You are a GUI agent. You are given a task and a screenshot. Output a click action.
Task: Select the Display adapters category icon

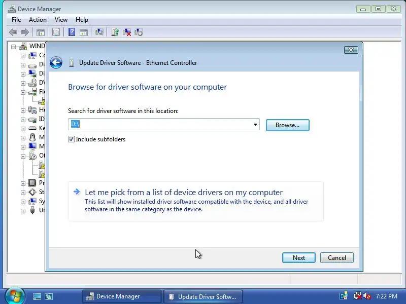pyautogui.click(x=32, y=73)
